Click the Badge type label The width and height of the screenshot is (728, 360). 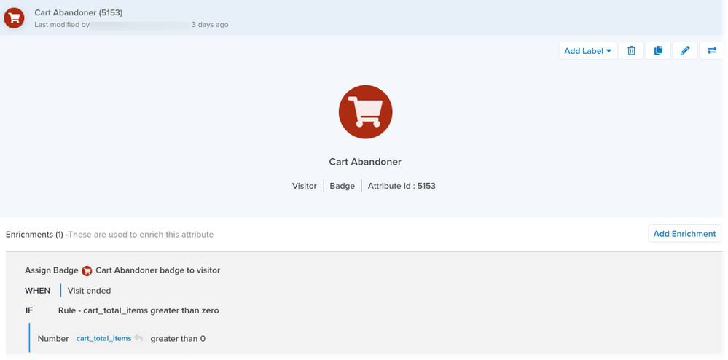(x=342, y=186)
